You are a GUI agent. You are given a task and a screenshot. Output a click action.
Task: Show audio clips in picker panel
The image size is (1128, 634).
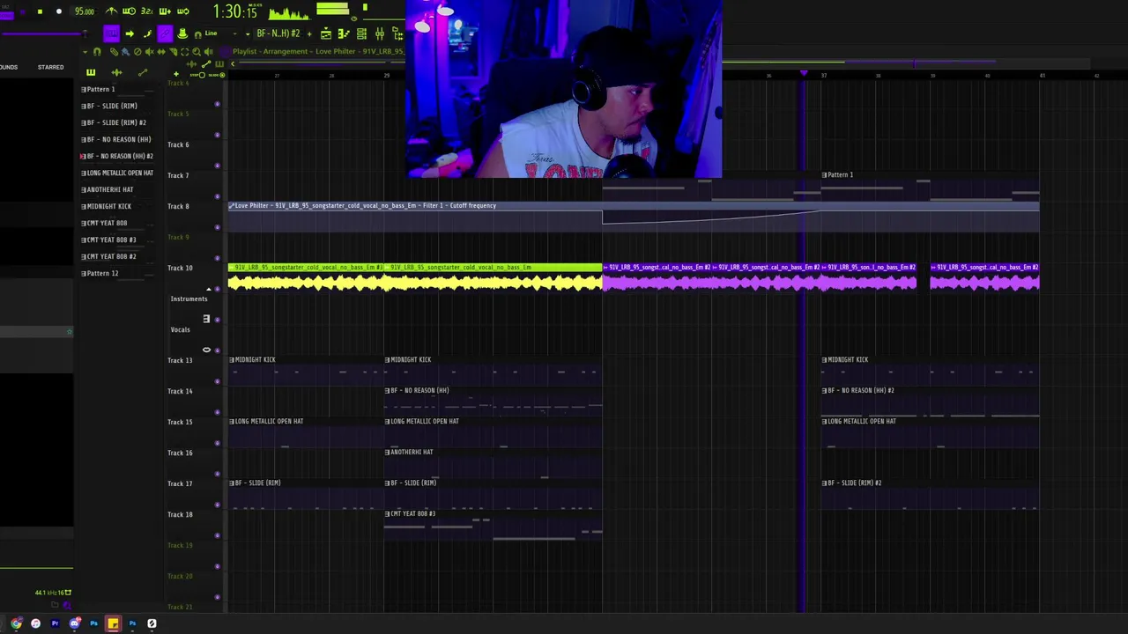point(117,72)
